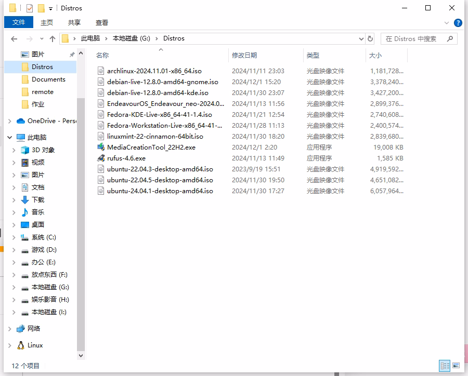The image size is (468, 376).
Task: Click the rufus-4.6.exe application icon
Action: coord(101,158)
